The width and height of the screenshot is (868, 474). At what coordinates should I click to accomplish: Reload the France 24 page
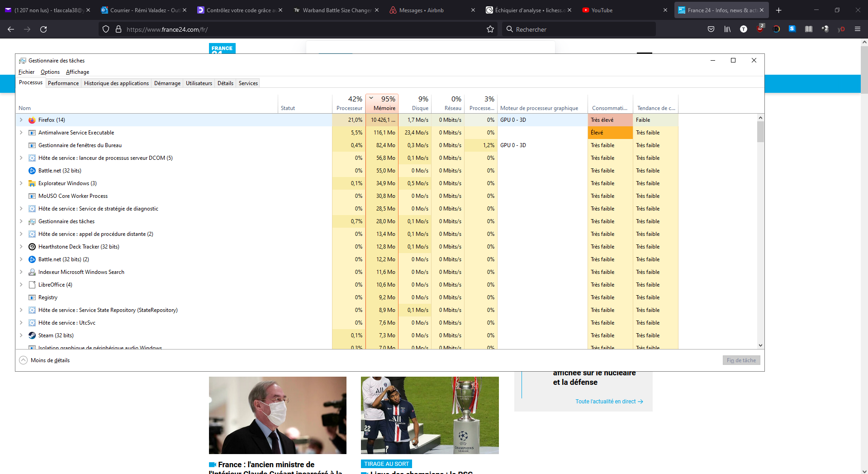43,29
